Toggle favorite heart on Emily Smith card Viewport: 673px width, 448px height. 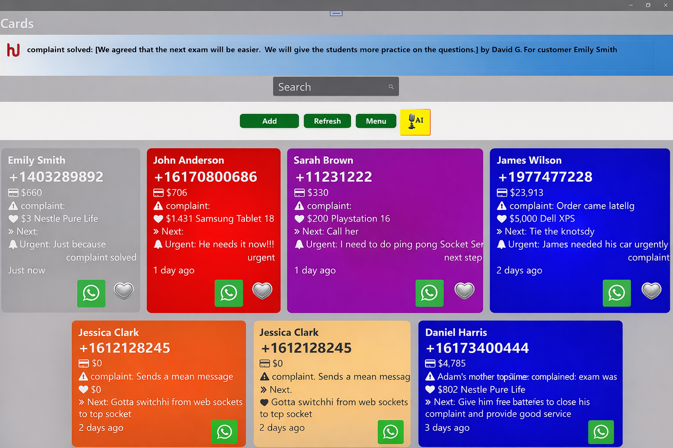pyautogui.click(x=124, y=290)
